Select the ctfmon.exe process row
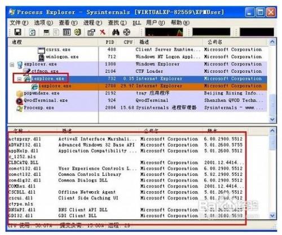This screenshot has width=282, height=235. click(137, 72)
